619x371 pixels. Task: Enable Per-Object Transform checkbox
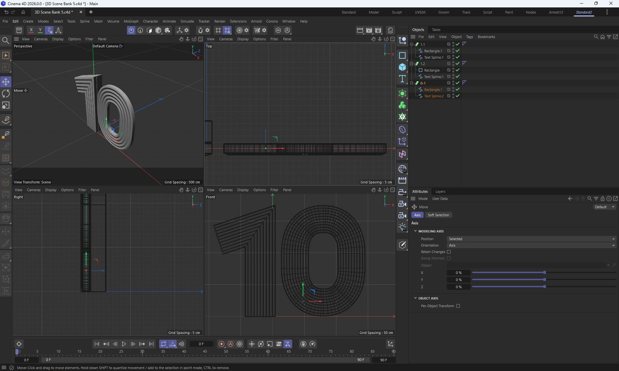click(458, 306)
